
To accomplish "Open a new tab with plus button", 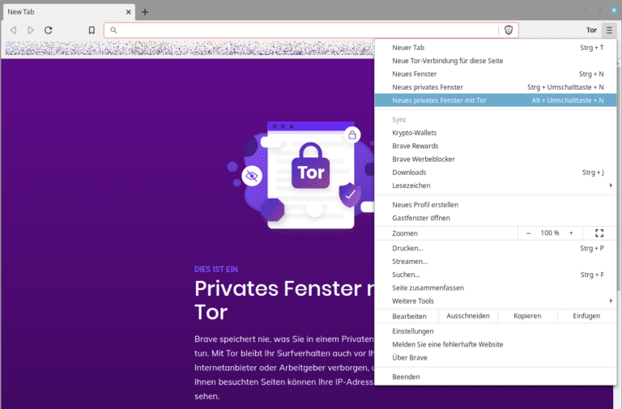I will [x=145, y=12].
